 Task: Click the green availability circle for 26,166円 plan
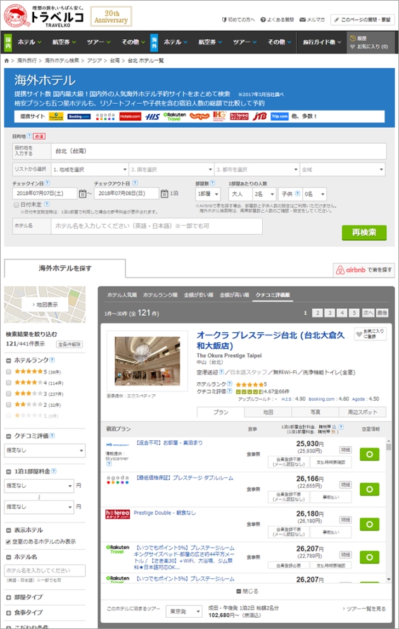[369, 489]
